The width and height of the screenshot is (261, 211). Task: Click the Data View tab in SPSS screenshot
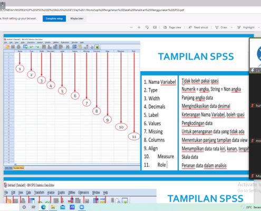point(8,168)
